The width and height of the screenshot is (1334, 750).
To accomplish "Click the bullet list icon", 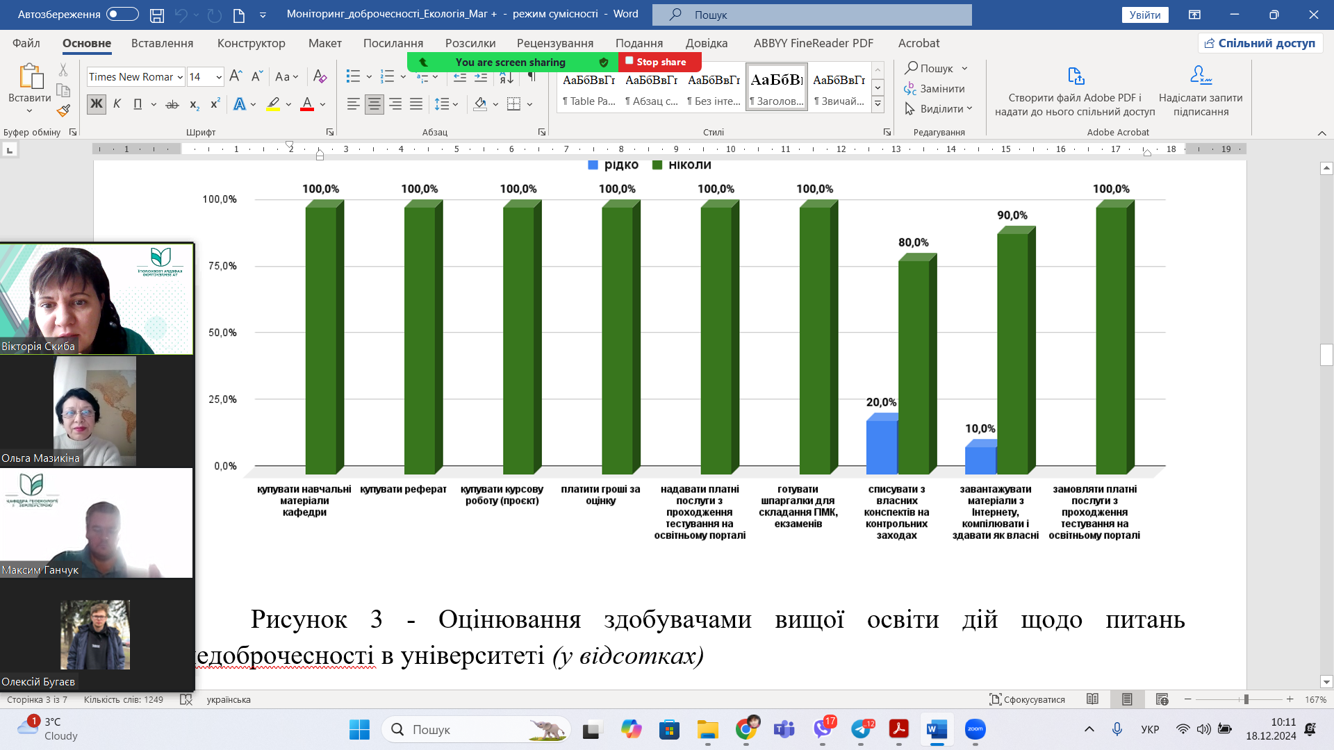I will coord(353,76).
